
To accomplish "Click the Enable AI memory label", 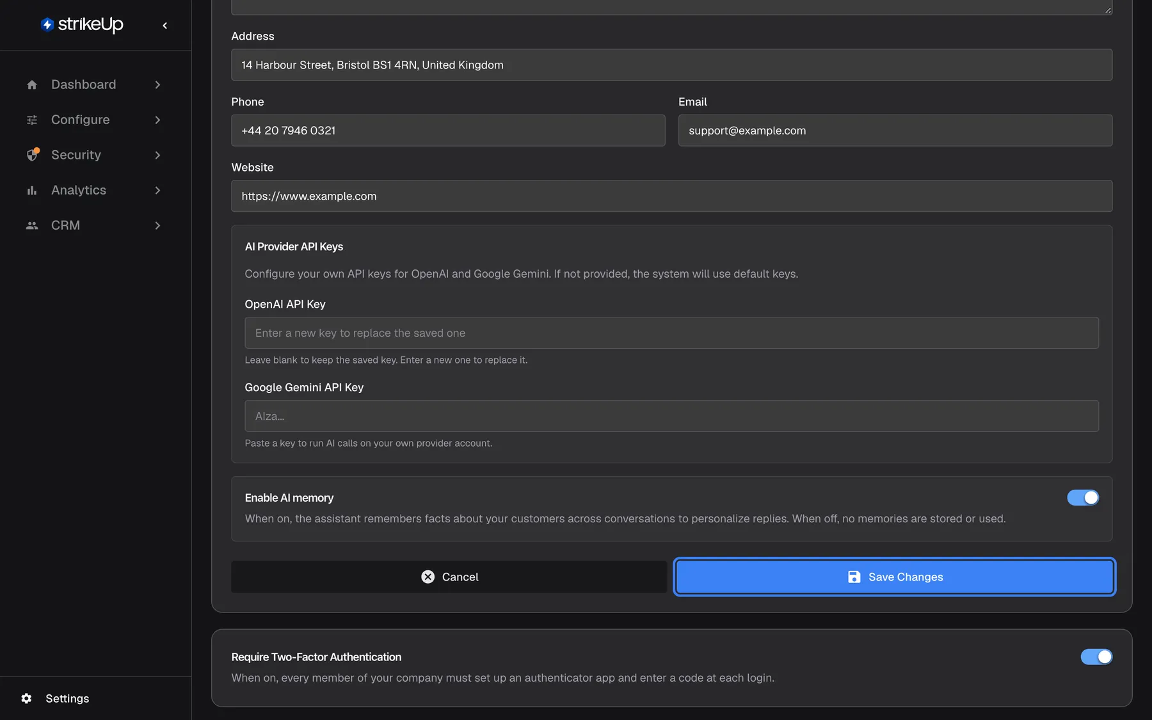I will pos(289,497).
